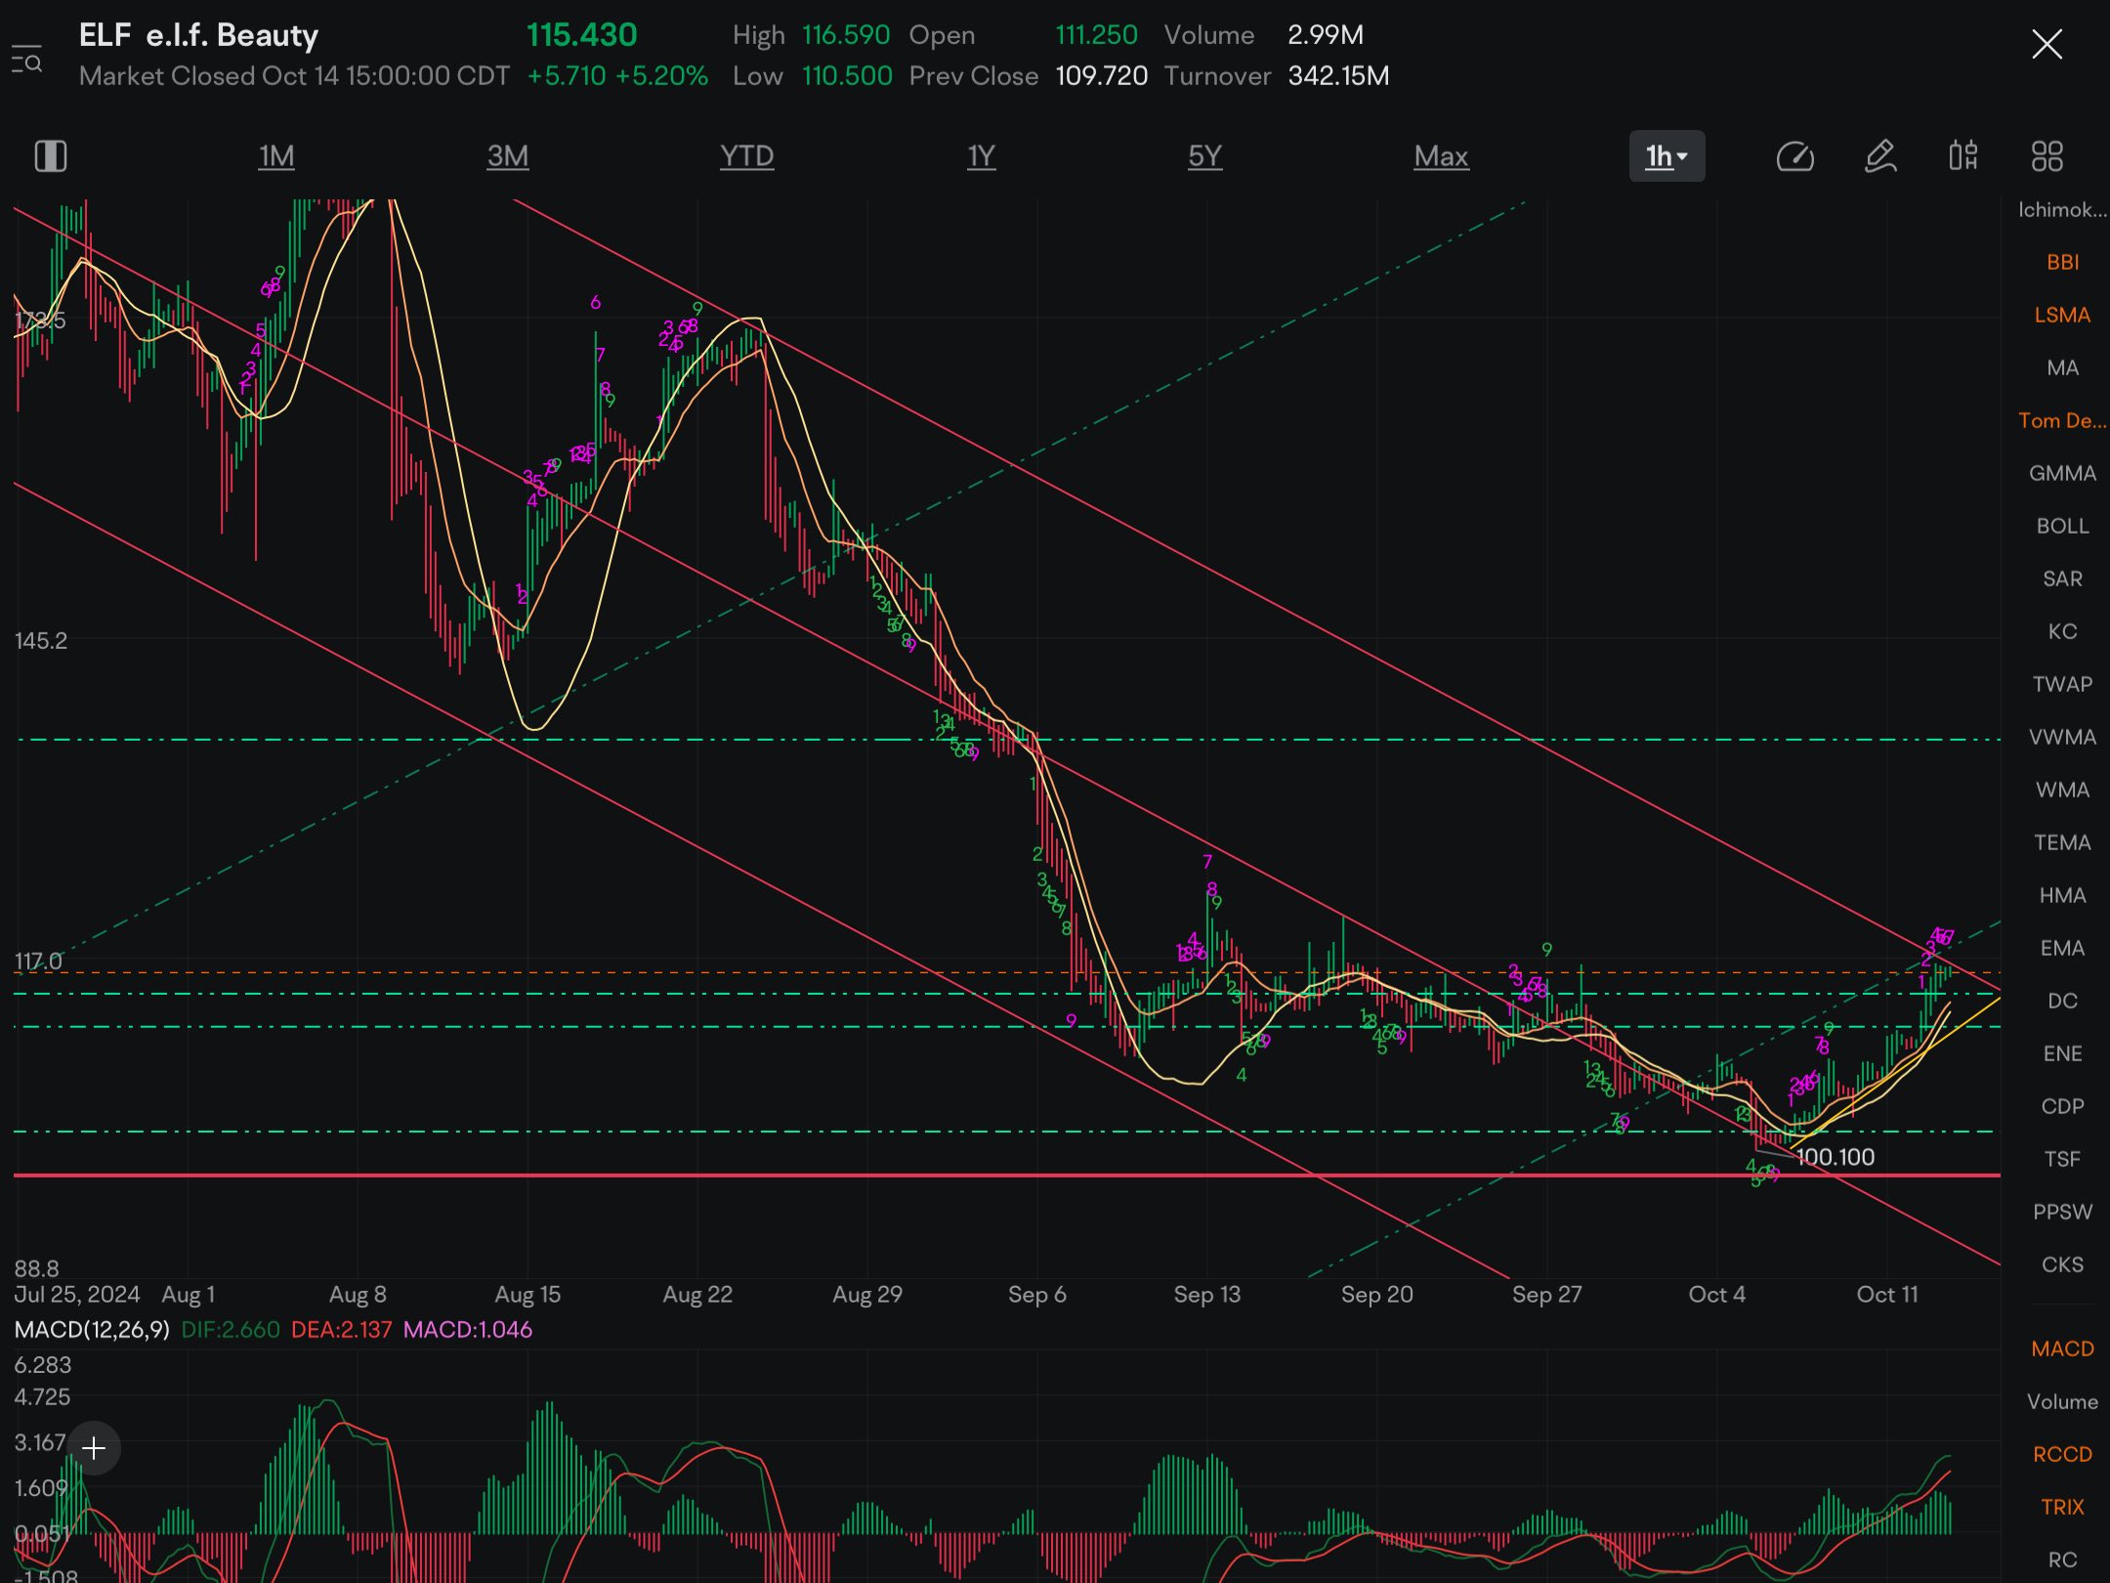Click the 100.100 low price label
The height and width of the screenshot is (1583, 2110).
[1836, 1157]
